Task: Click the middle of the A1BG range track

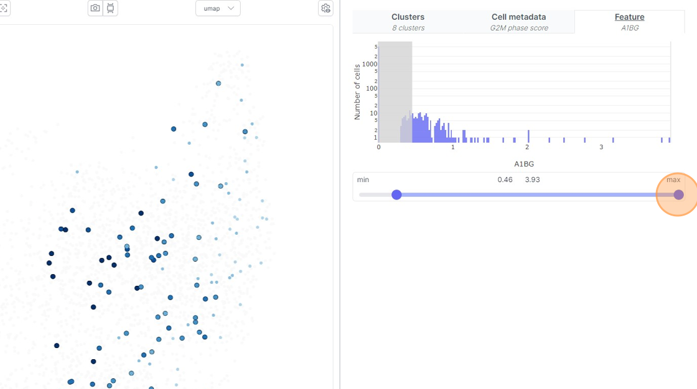Action: [538, 194]
